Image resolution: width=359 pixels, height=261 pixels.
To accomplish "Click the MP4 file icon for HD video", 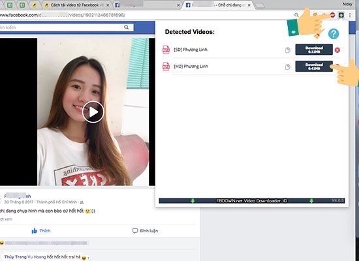I will click(166, 67).
